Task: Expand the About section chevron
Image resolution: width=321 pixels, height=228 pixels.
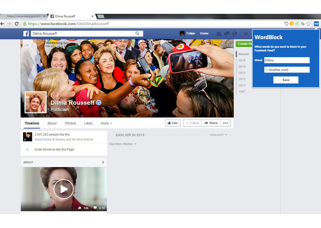Action: coord(103,162)
